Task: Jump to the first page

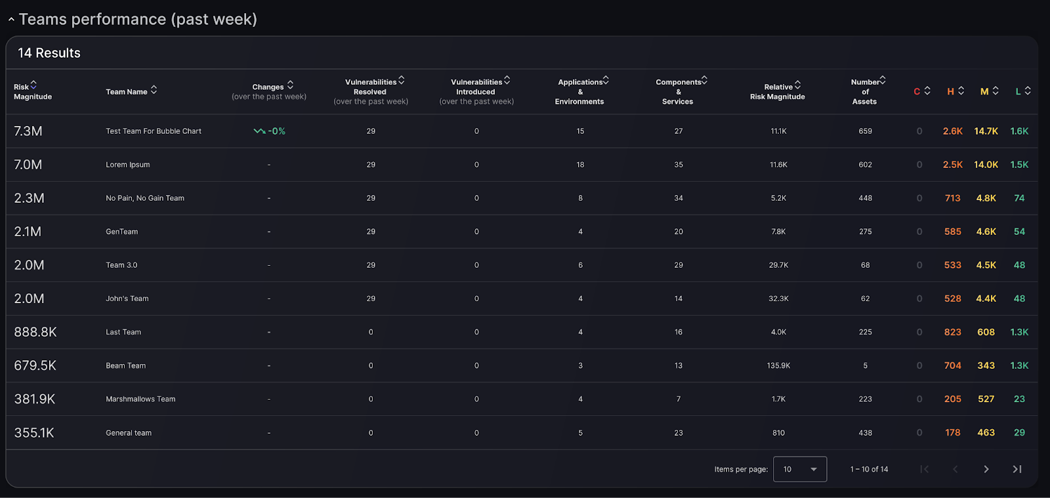Action: coord(924,469)
